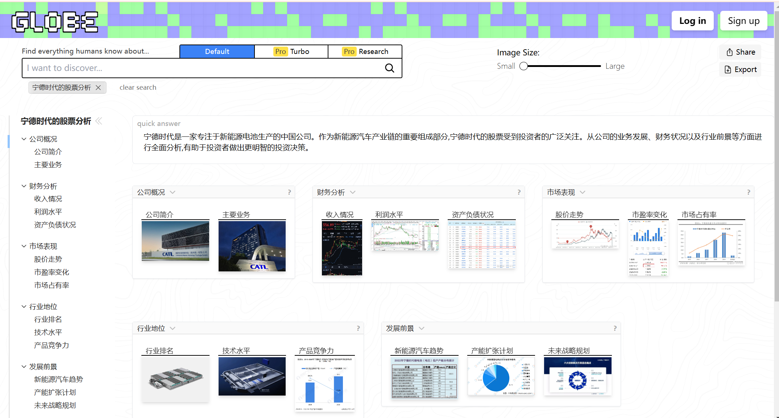779x418 pixels.
Task: Open dropdown chevron on 发展前景 card header
Action: (x=422, y=328)
